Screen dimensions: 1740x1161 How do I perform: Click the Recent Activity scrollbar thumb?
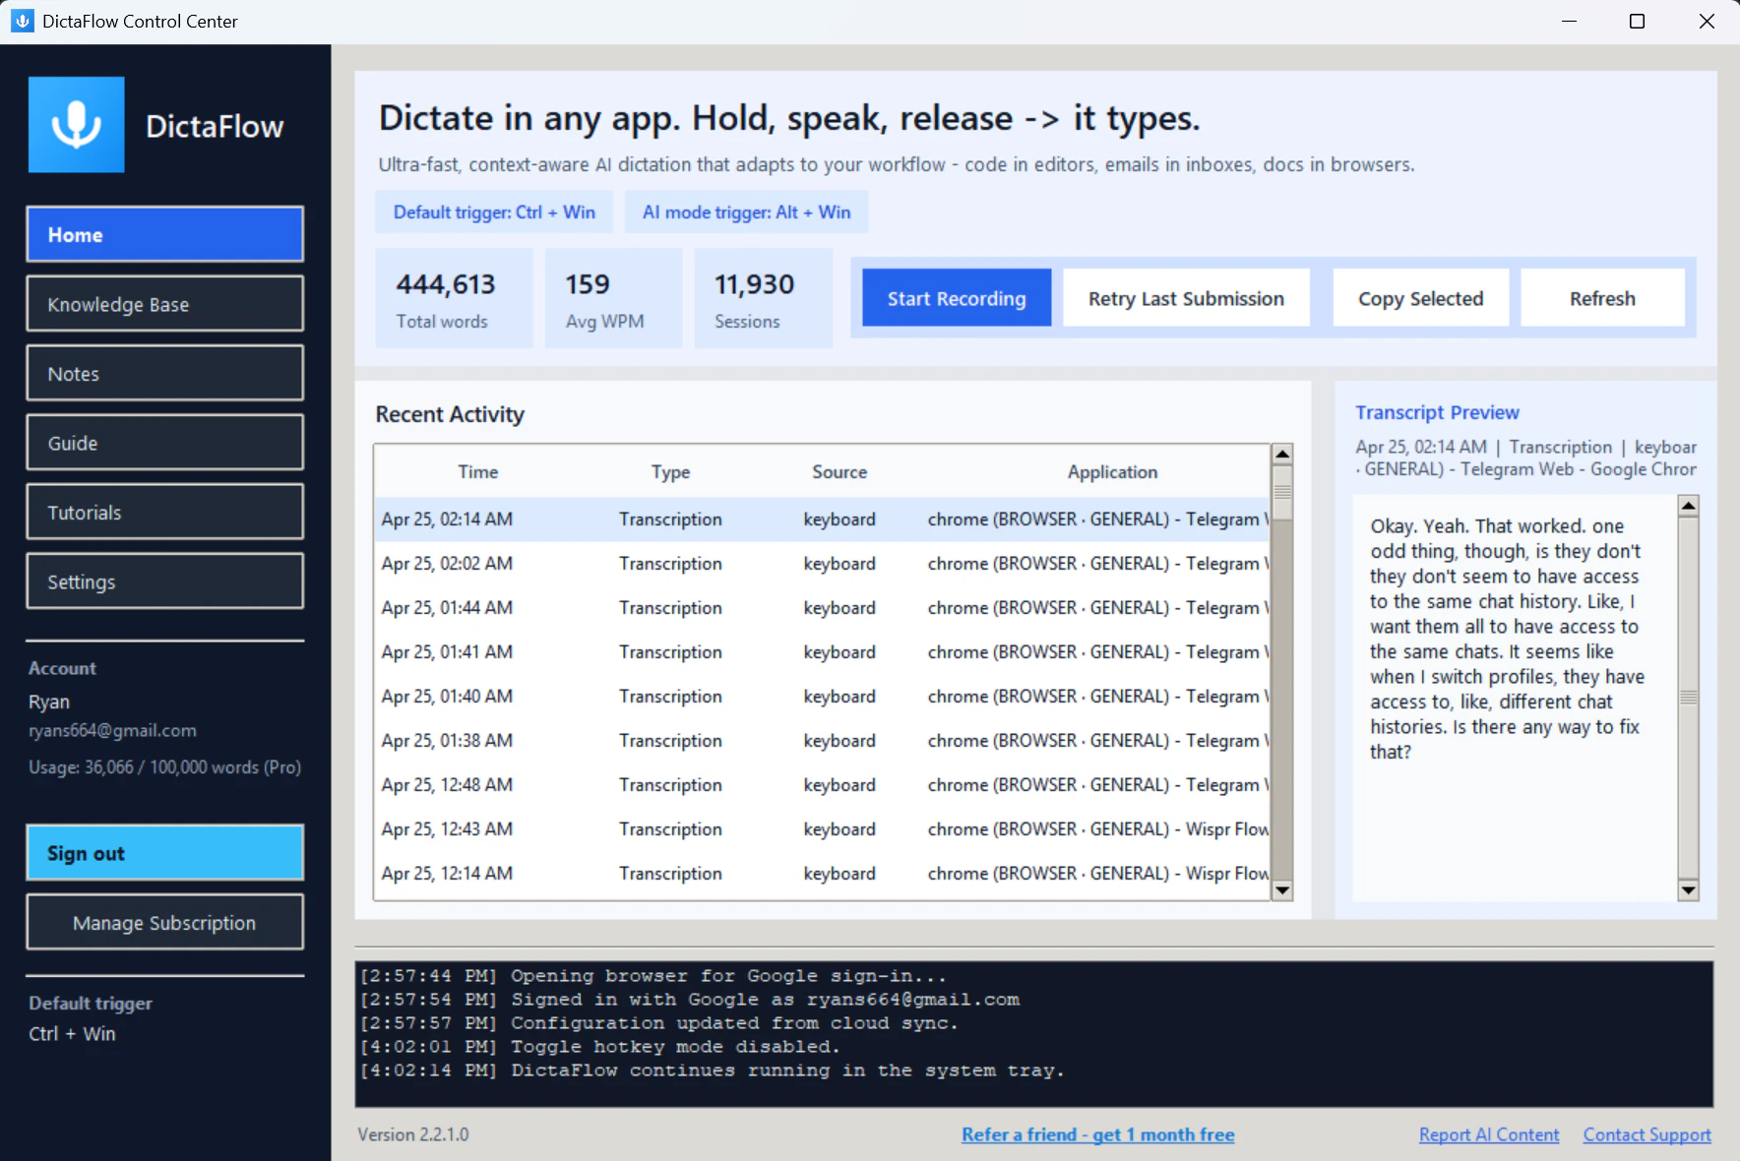pos(1282,492)
